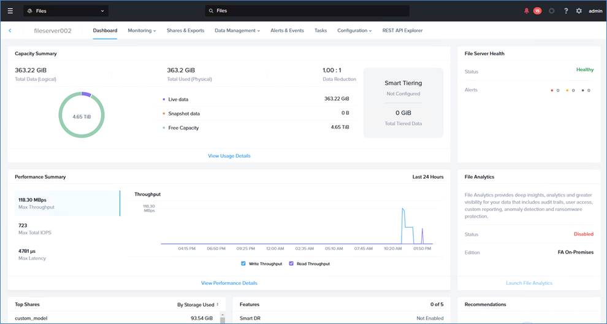The width and height of the screenshot is (607, 324).
Task: Click the capacity donut chart
Action: pyautogui.click(x=82, y=115)
